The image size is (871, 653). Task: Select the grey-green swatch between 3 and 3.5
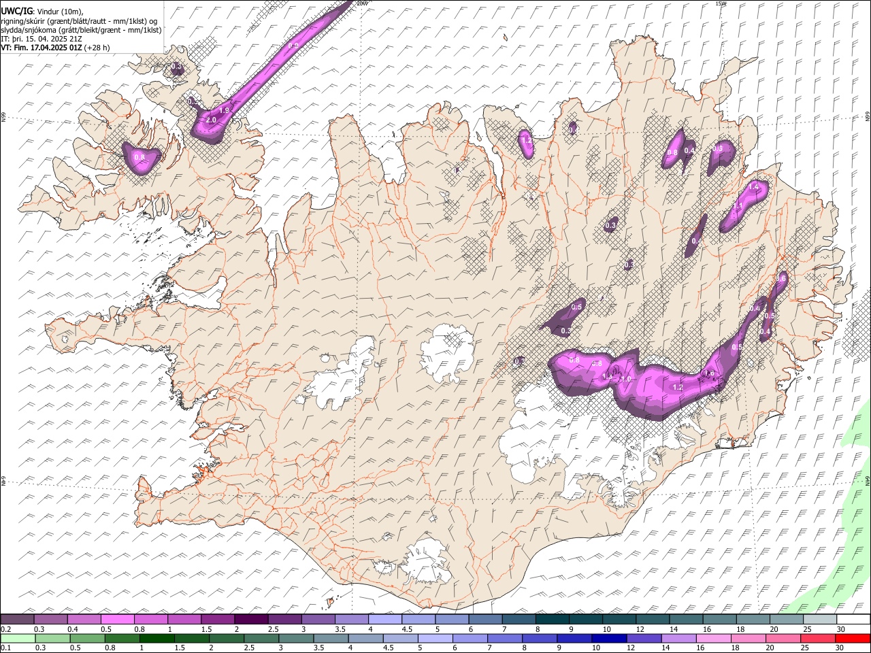(296, 638)
